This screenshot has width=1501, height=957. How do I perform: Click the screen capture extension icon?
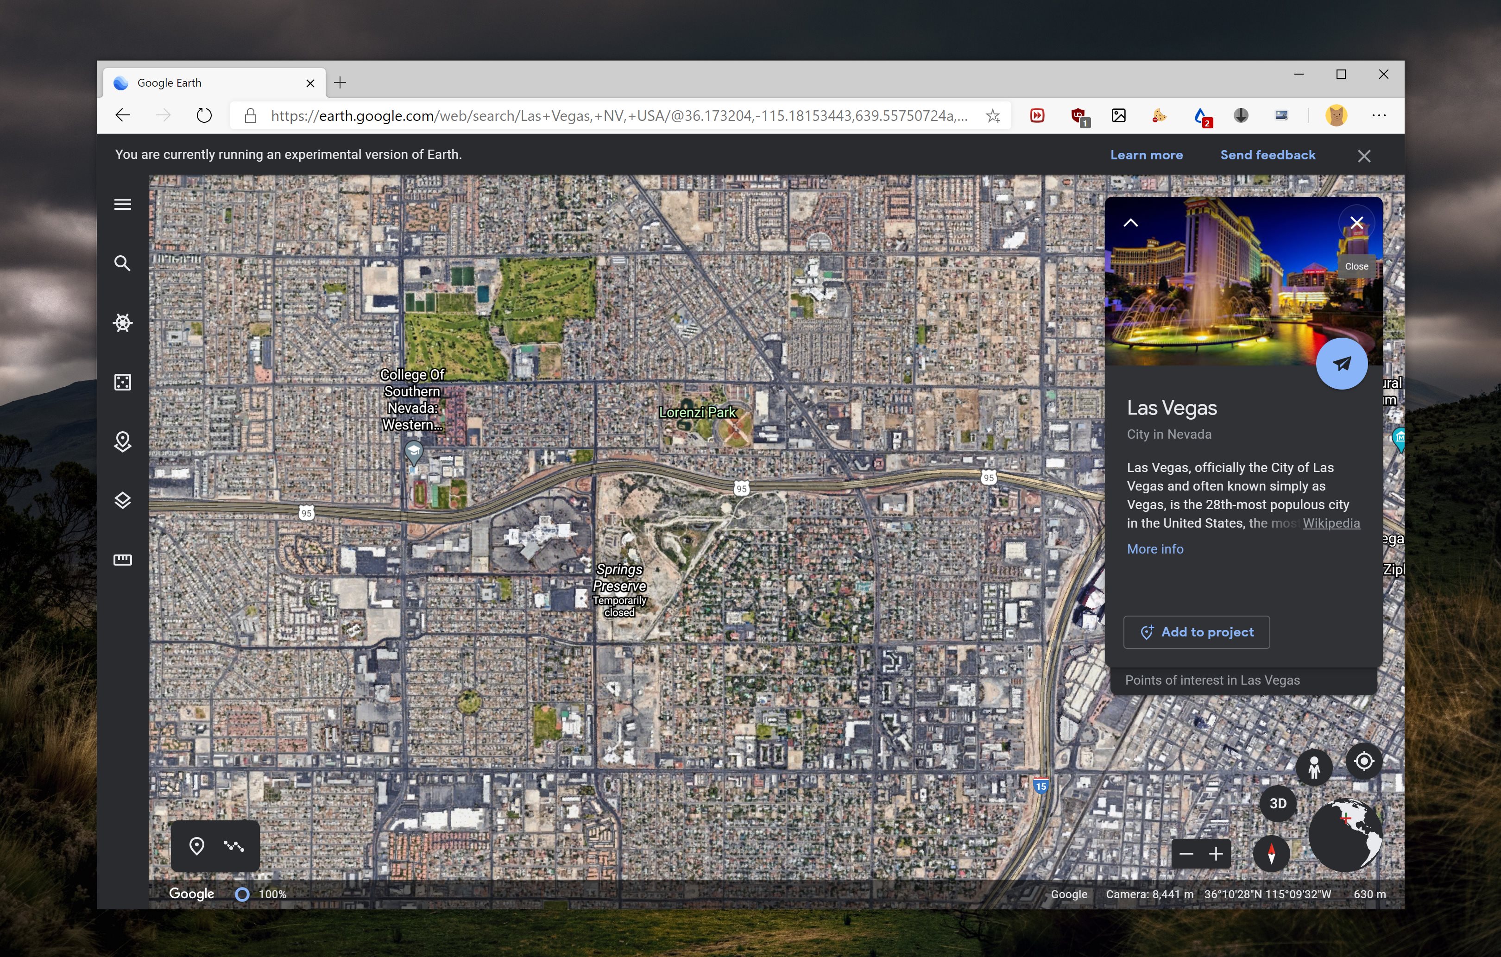coord(1281,115)
